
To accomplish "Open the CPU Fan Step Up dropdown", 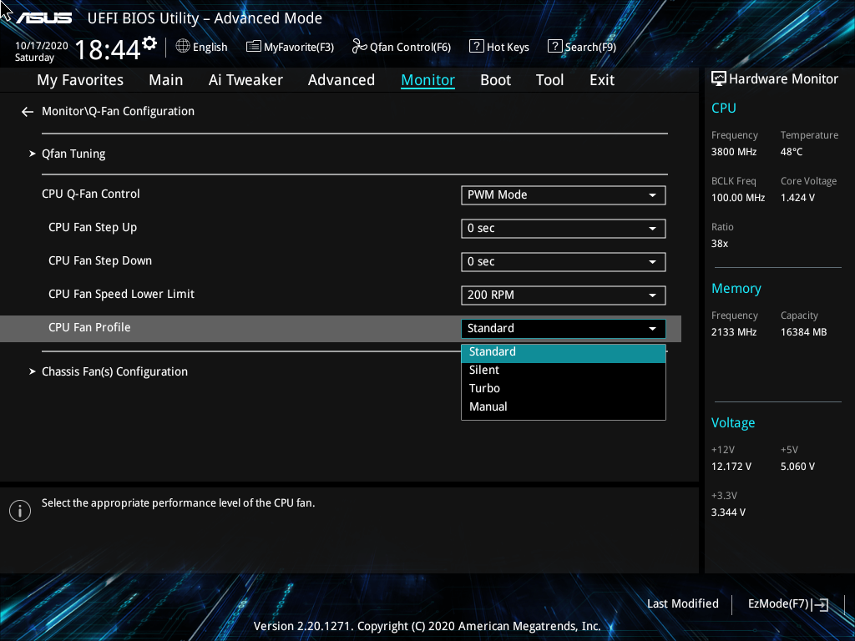I will tap(564, 229).
